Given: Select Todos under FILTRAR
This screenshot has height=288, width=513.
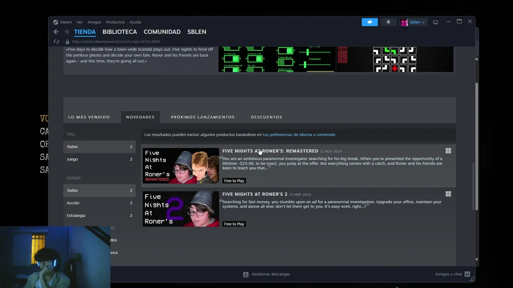Looking at the screenshot, I should pos(99,190).
